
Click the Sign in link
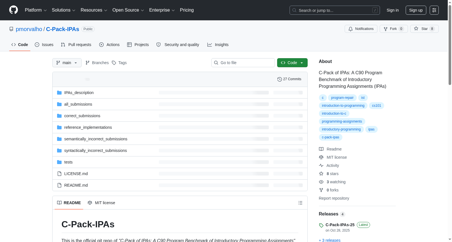[393, 10]
